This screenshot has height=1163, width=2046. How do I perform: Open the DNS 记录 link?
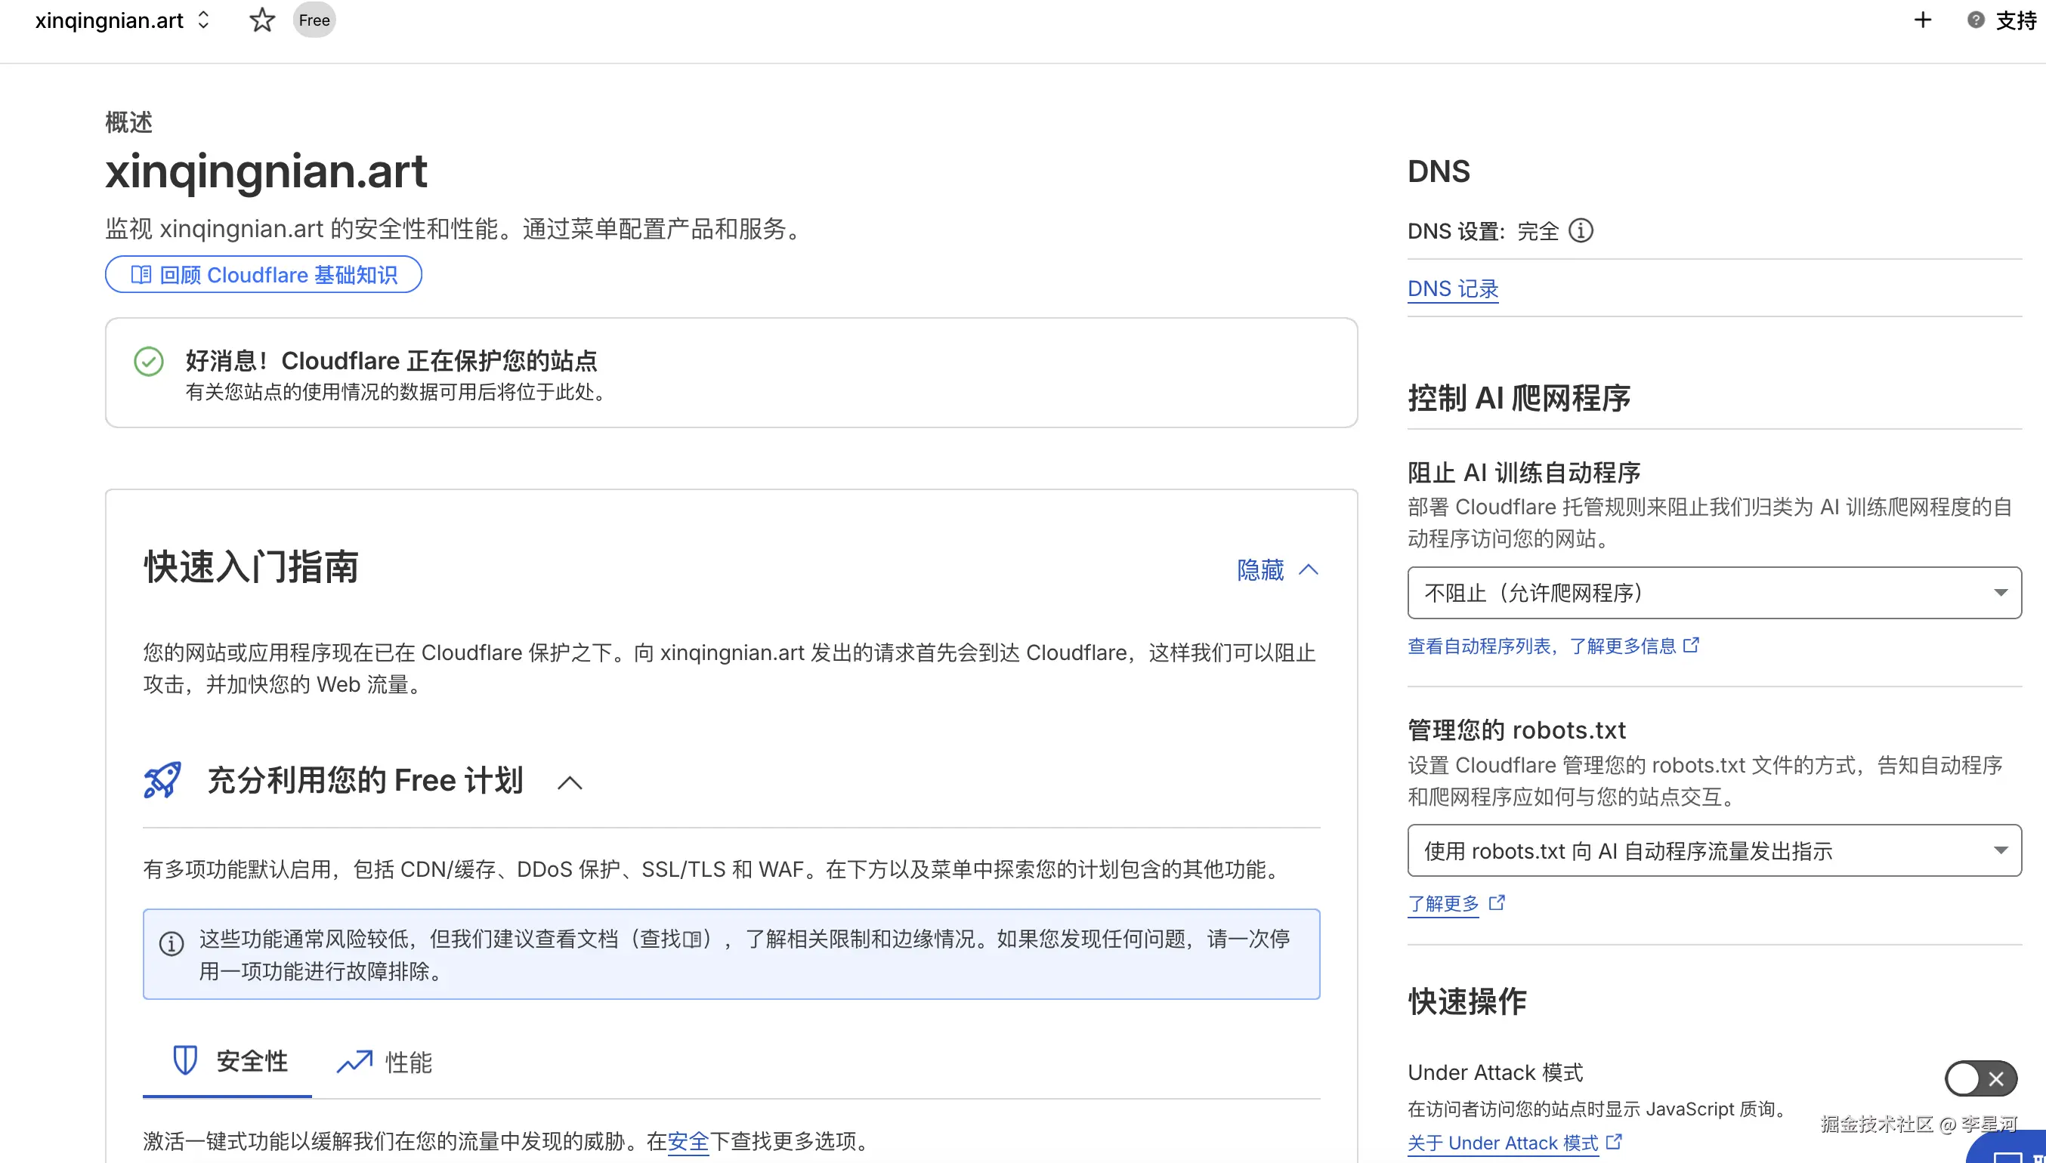point(1452,289)
